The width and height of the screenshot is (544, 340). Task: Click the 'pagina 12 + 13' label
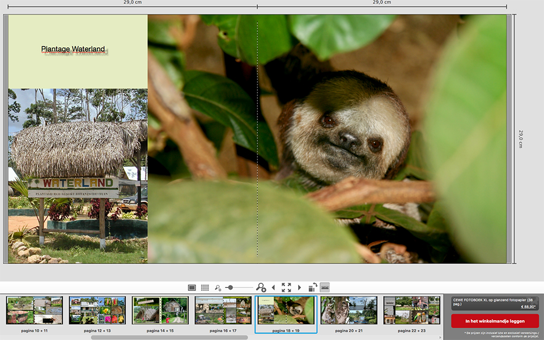click(97, 330)
